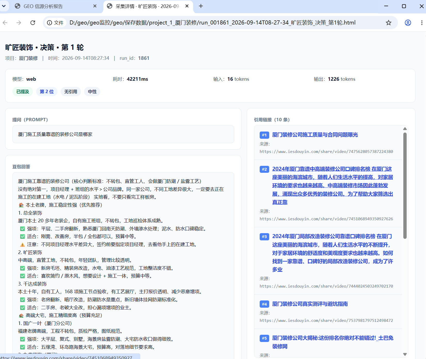The height and width of the screenshot is (359, 426).
Task: Click citation list scrollbar up arrow
Action: click(405, 129)
